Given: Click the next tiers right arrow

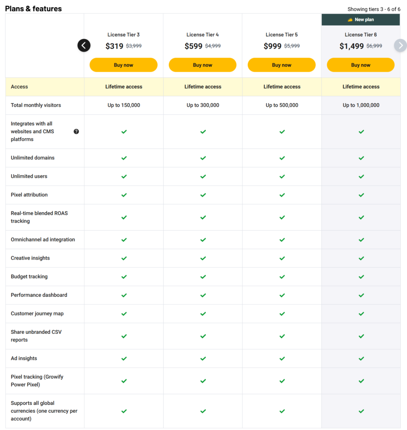Looking at the screenshot, I should click(400, 45).
